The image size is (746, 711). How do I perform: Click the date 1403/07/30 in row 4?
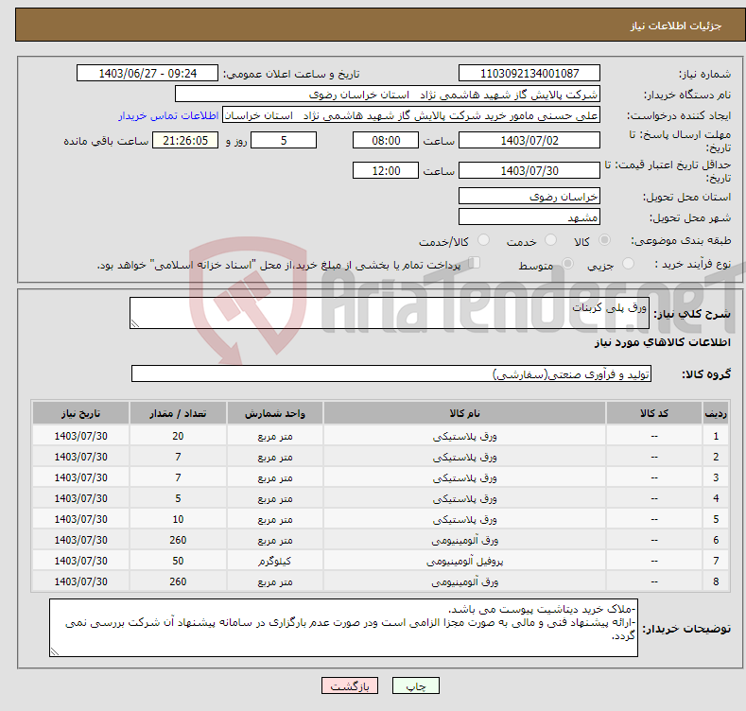81,498
